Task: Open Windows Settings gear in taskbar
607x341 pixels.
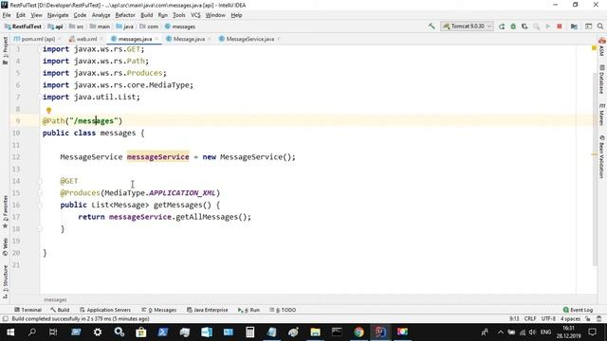Action: 98,332
